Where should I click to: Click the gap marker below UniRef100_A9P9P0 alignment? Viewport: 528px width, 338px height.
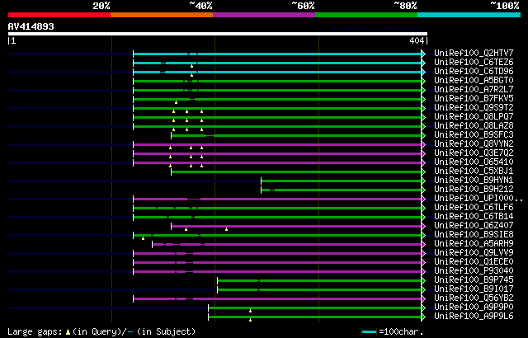click(250, 311)
